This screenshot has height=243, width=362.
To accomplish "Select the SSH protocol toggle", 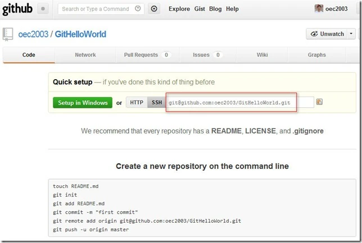I will tap(157, 102).
